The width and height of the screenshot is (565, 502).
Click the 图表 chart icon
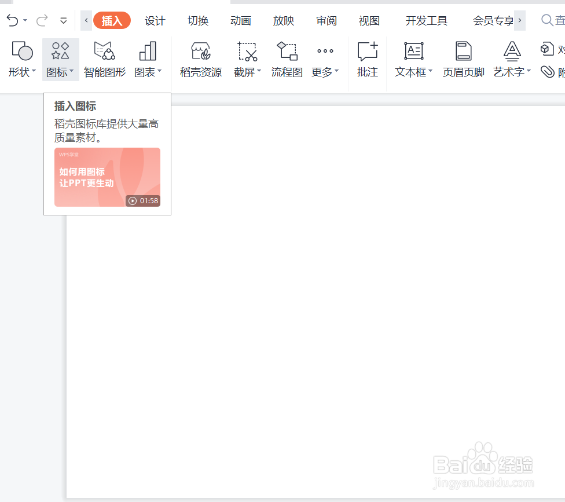point(148,51)
